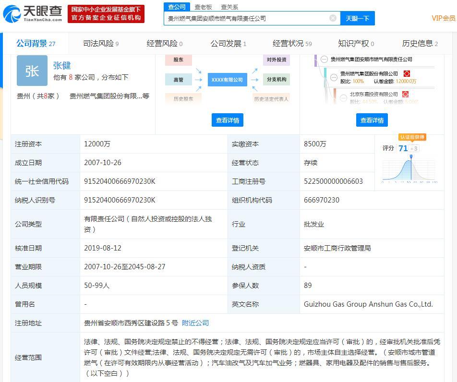The height and width of the screenshot is (382, 457).
Task: Clear the search box with X icon
Action: 333,18
